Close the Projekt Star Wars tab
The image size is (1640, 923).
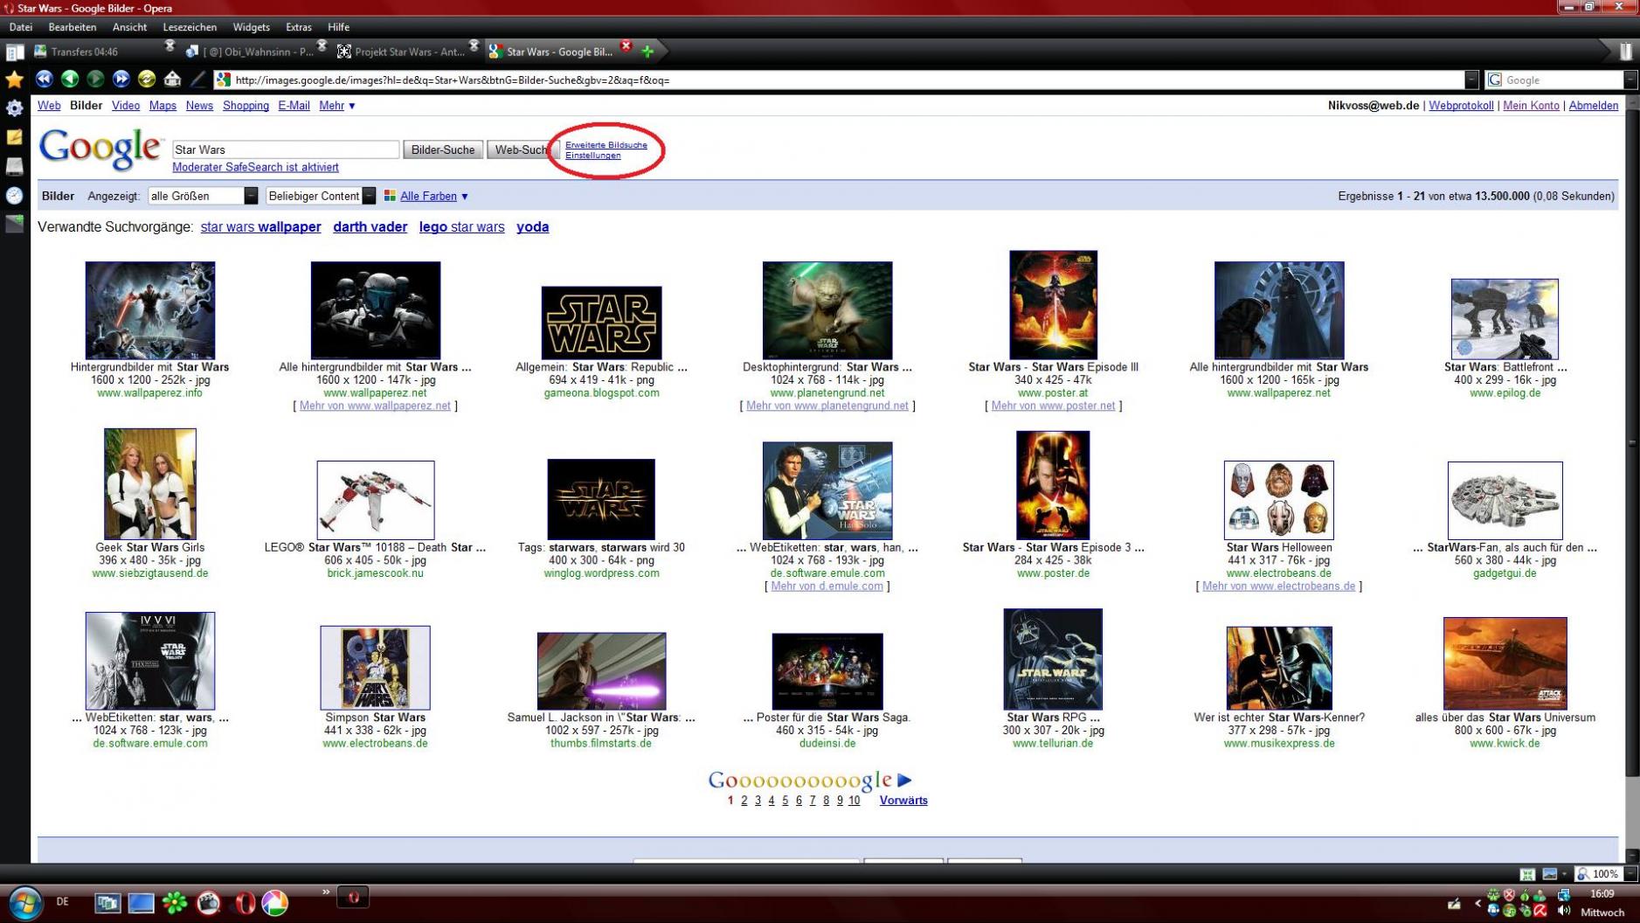point(474,45)
